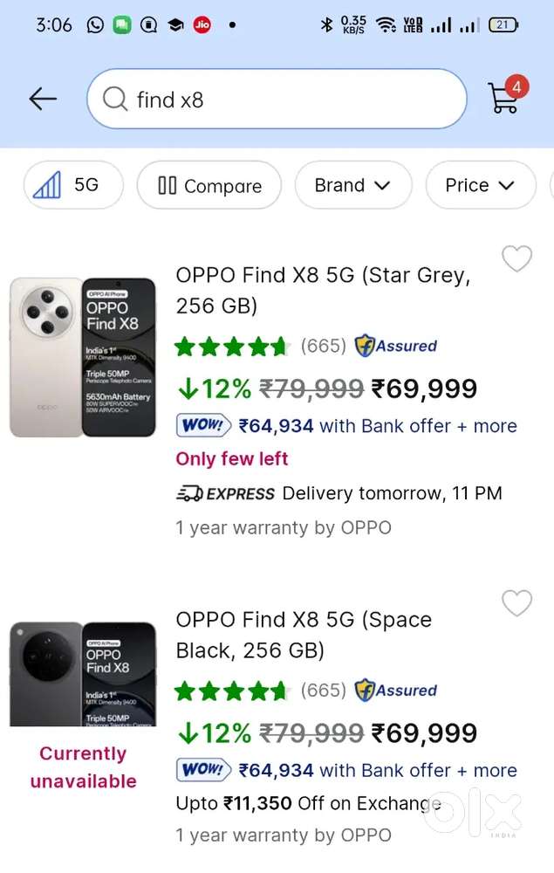Screen dimensions: 554x873
Task: Tap the Compare filter chip
Action: (x=209, y=185)
